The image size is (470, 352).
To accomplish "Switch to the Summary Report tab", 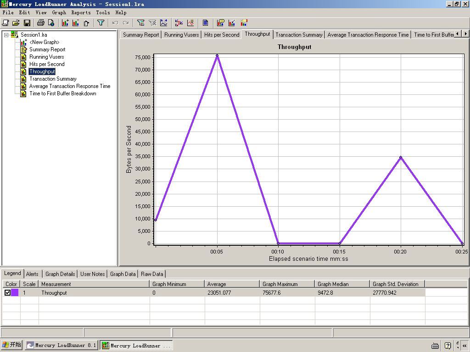I will coord(141,35).
